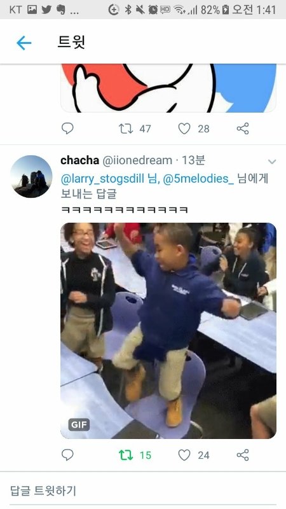Reply to the upper tweet with 47 retweets
This screenshot has width=286, height=509.
[x=67, y=129]
